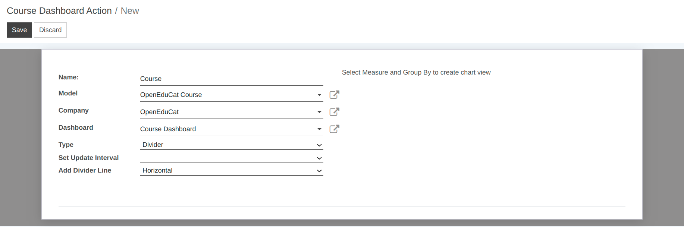Screen dimensions: 684x227
Task: Edit the Name field containing Course
Action: [x=232, y=79]
